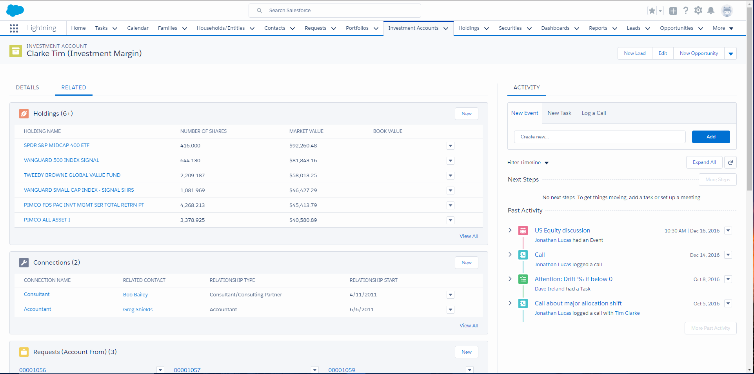Click the blue Add button

[x=711, y=137]
